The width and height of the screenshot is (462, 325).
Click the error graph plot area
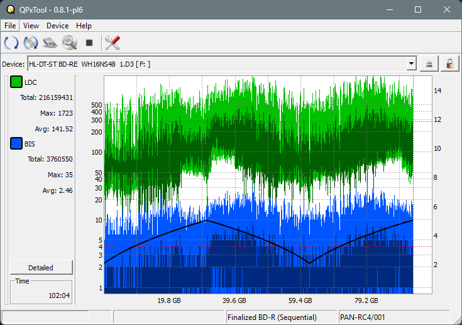(x=268, y=184)
